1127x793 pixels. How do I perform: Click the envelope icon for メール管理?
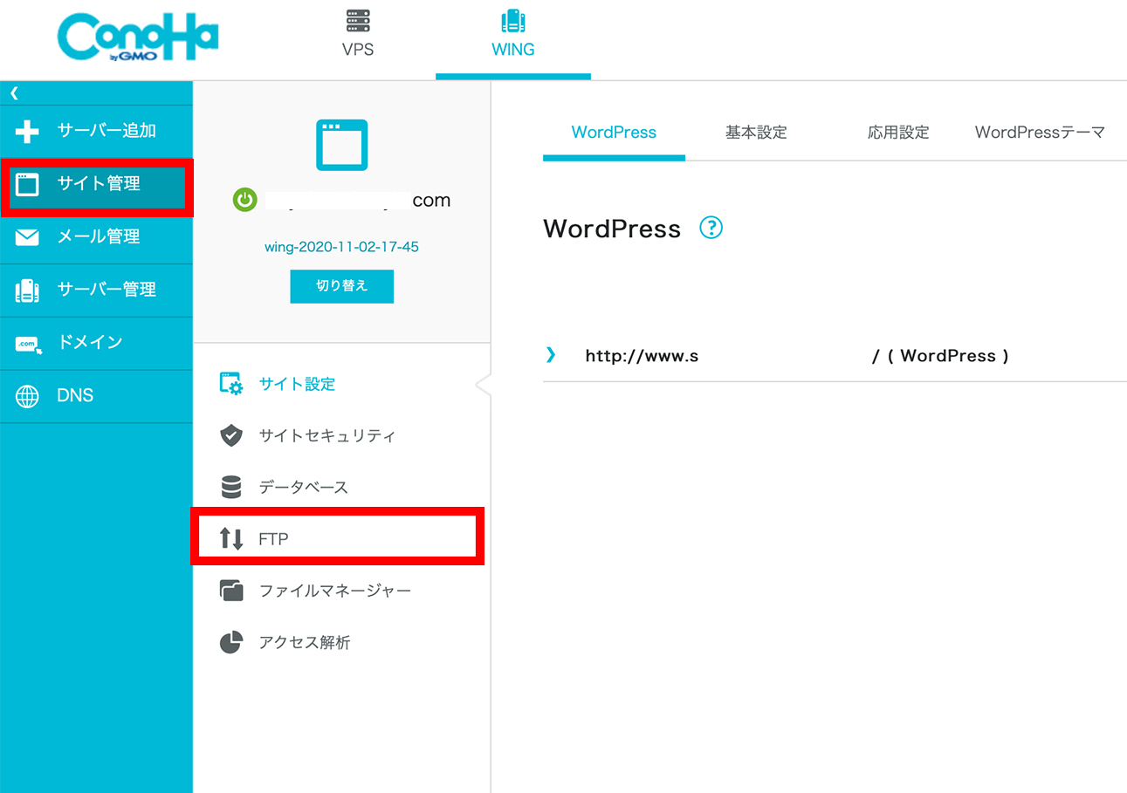point(28,237)
